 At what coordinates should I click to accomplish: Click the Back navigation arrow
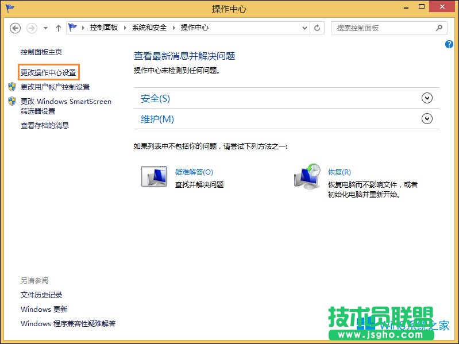[16, 28]
